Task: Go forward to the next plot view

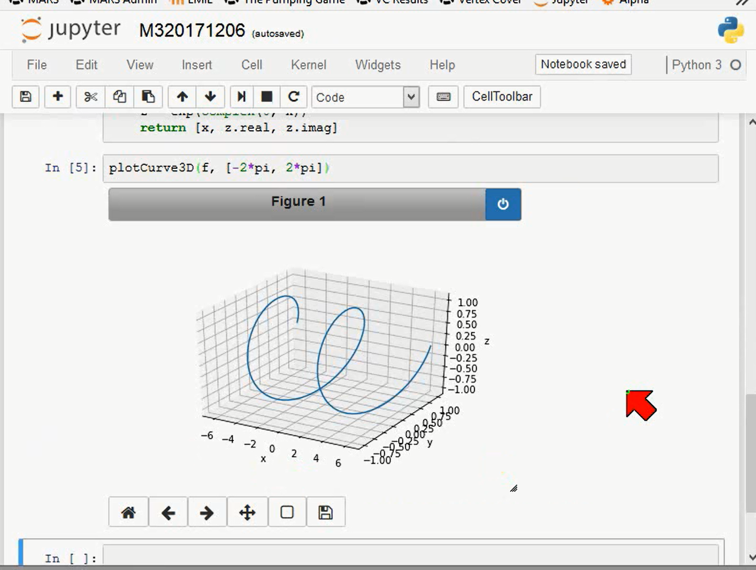Action: (207, 512)
